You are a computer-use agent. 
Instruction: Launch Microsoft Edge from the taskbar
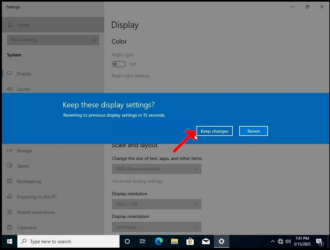[x=159, y=241]
